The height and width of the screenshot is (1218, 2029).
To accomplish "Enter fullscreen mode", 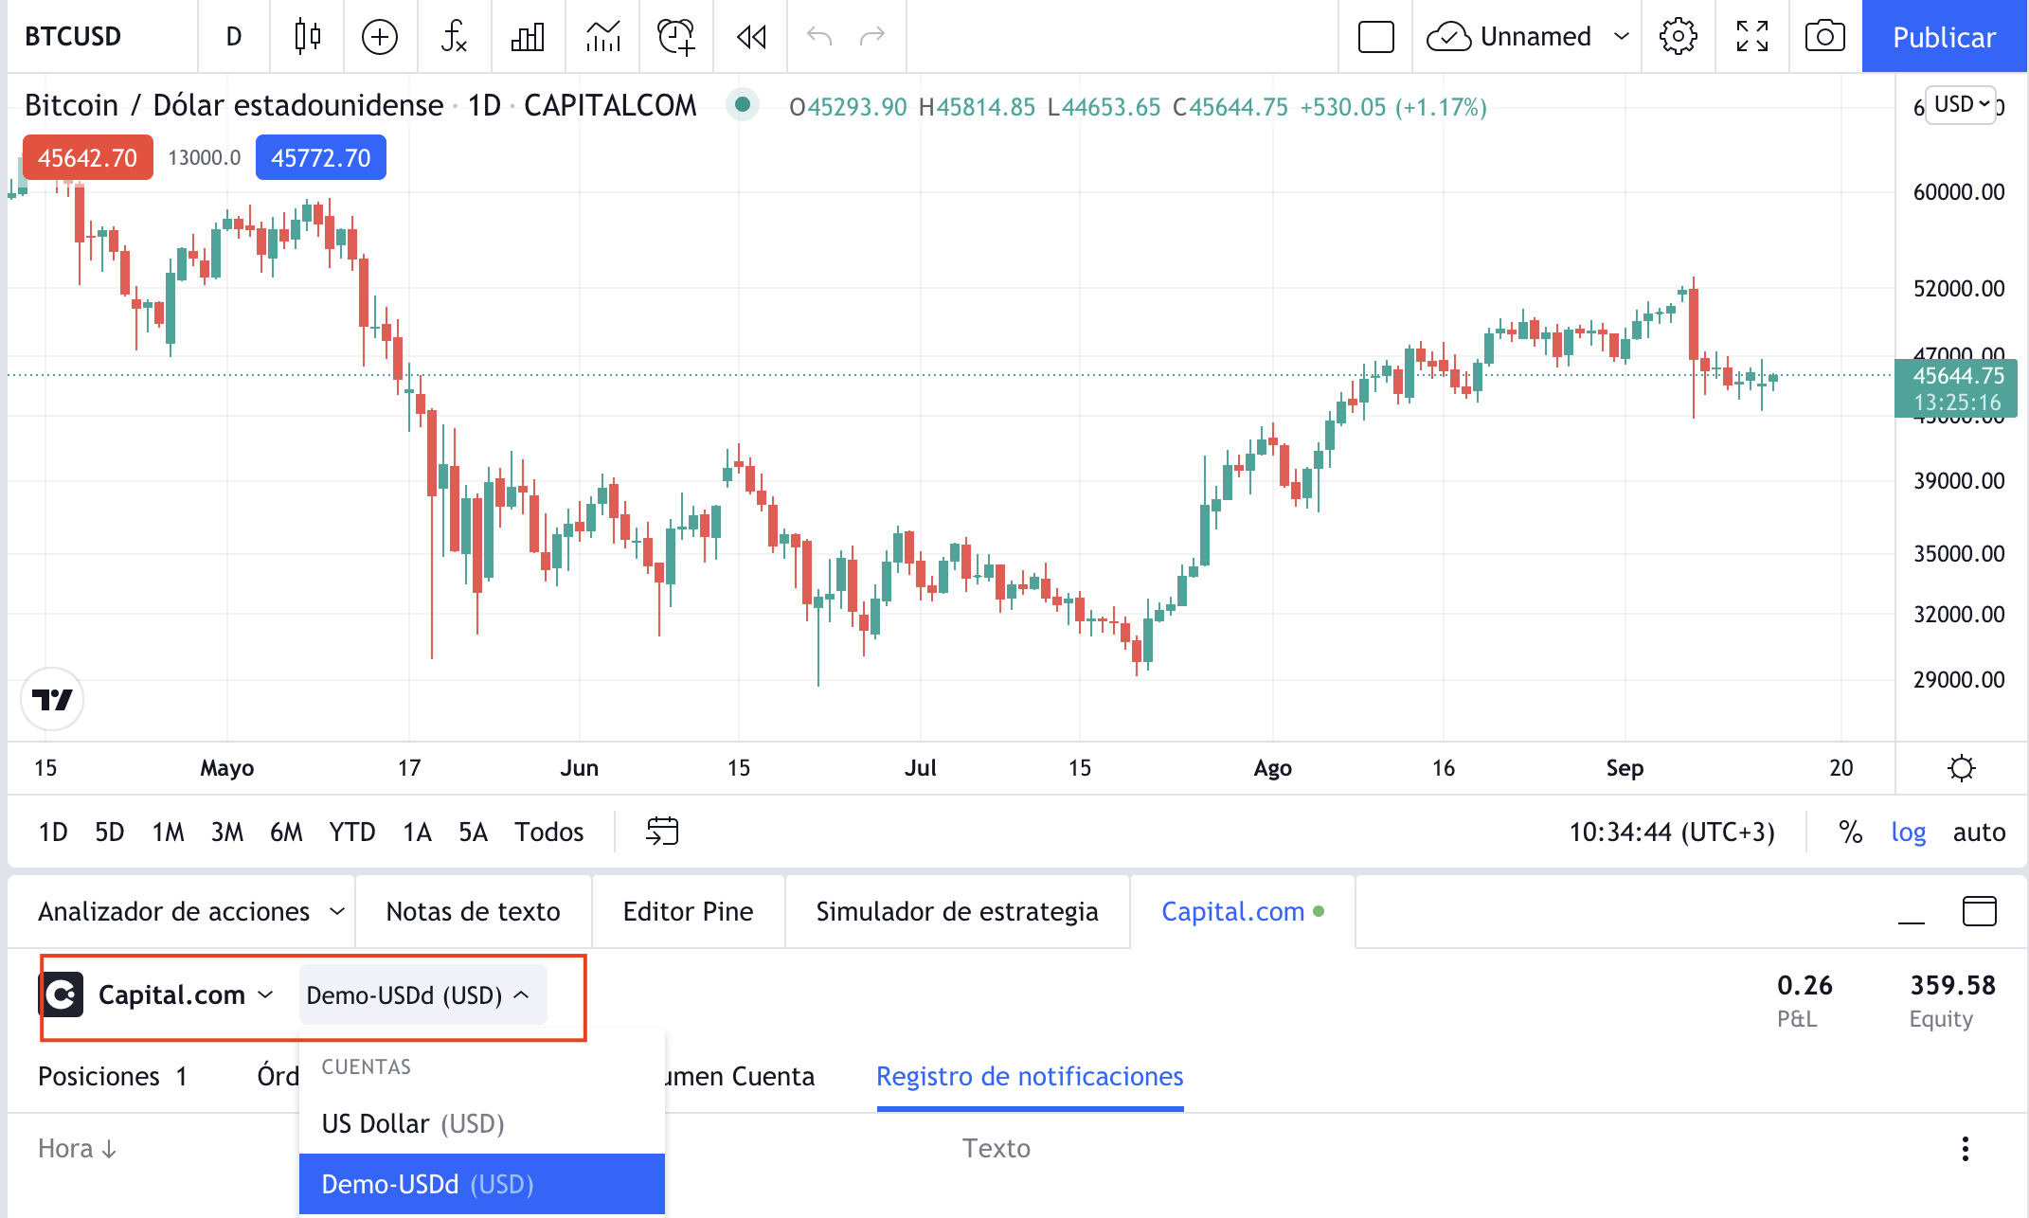I will [1751, 37].
